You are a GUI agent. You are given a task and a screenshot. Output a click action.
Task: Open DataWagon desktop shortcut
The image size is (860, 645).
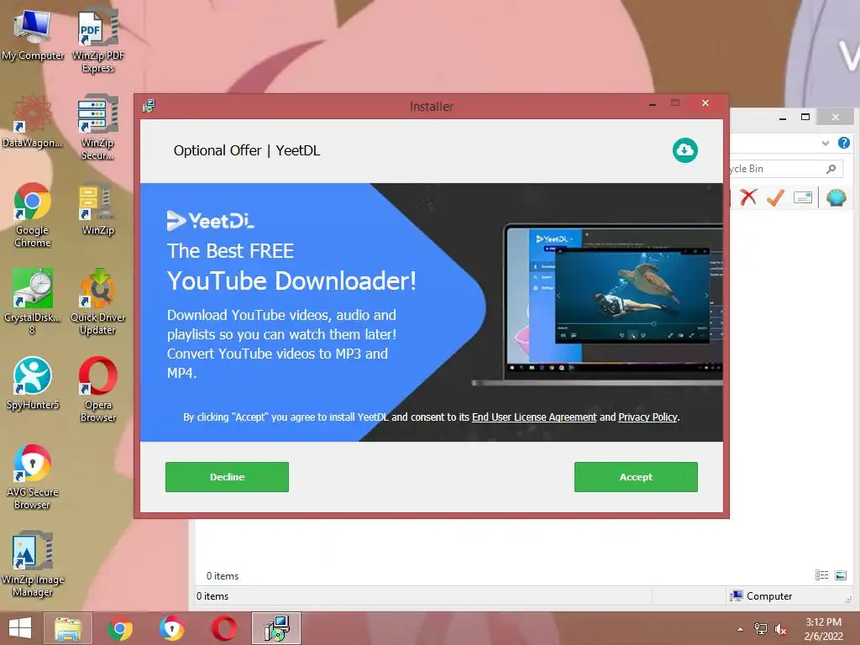coord(33,122)
